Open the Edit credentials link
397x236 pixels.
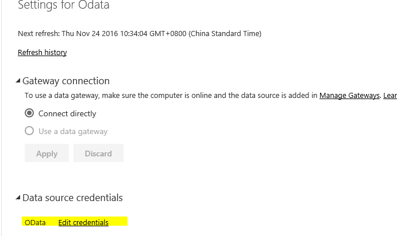[83, 222]
